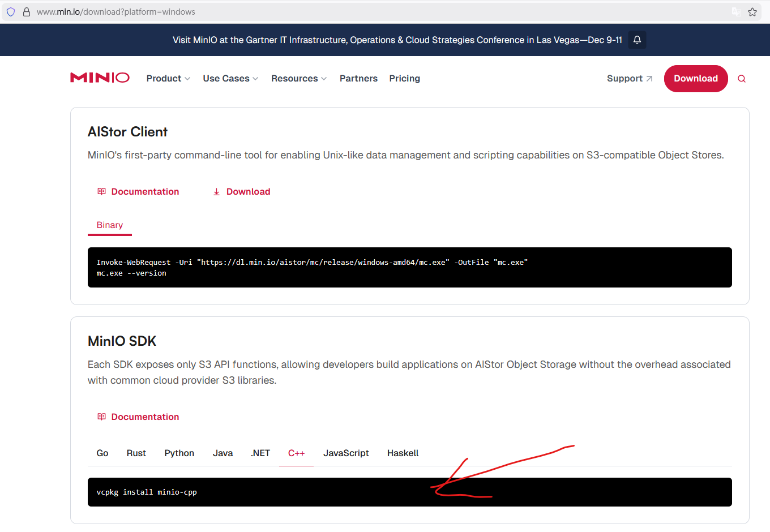
Task: Bookmark this page with the star icon
Action: coord(752,12)
